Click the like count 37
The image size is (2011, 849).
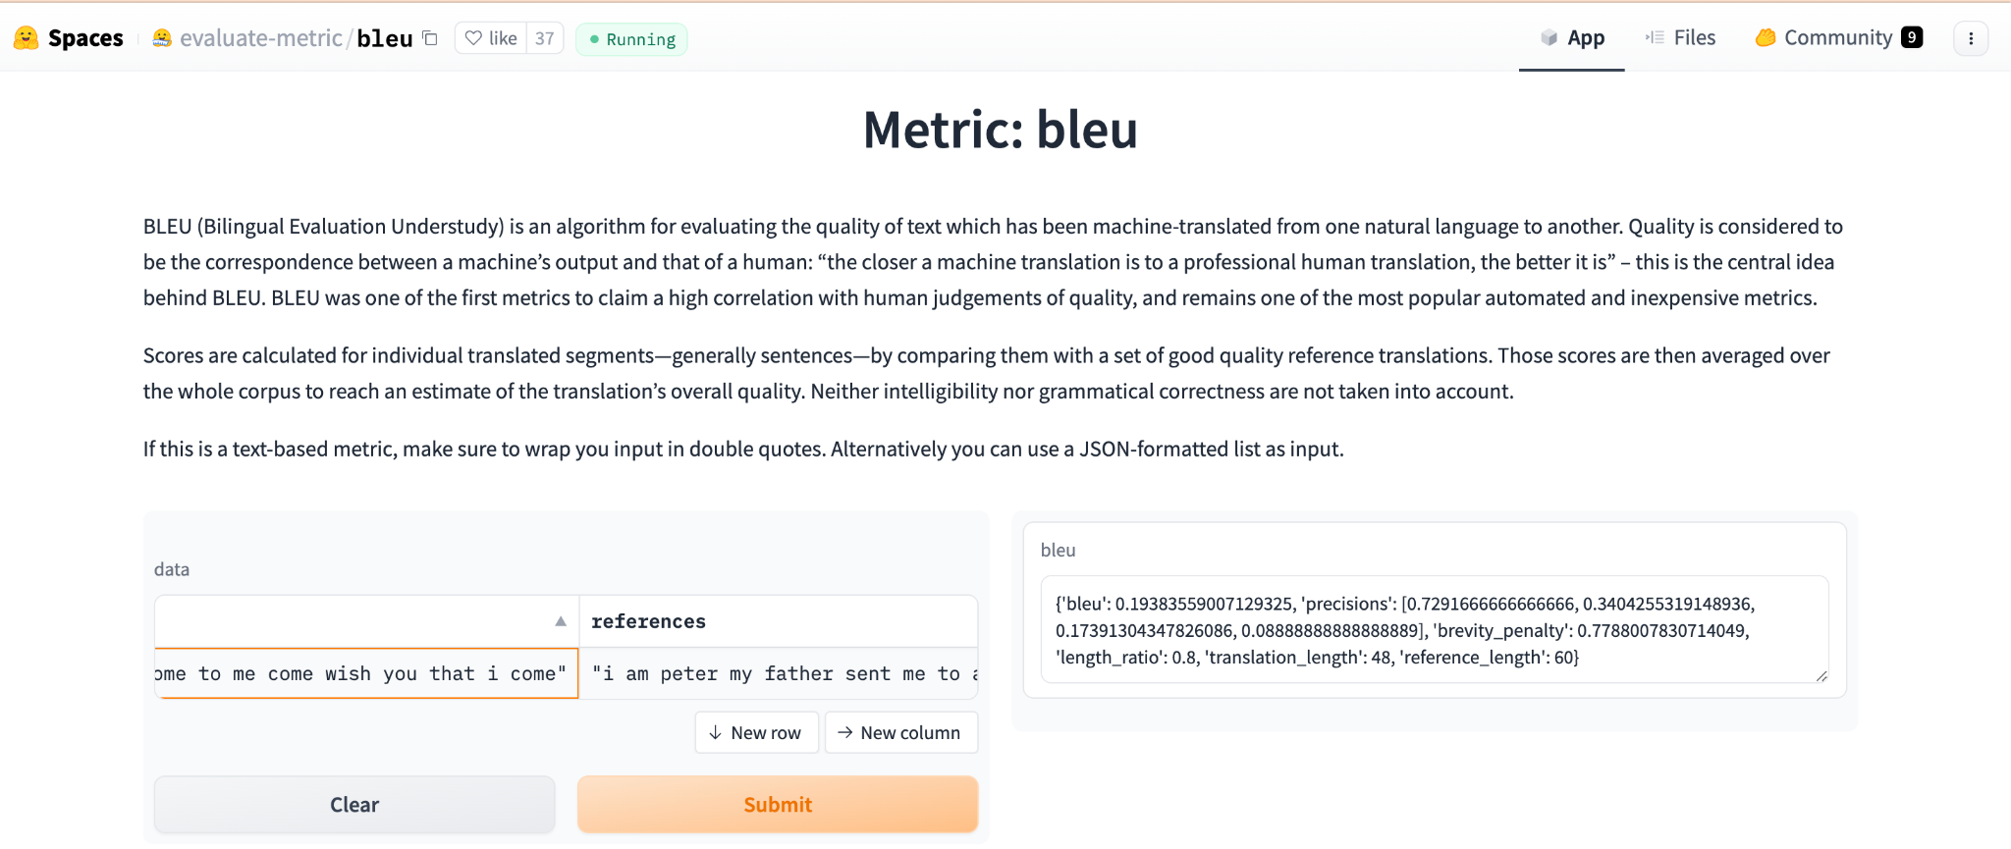(x=545, y=38)
